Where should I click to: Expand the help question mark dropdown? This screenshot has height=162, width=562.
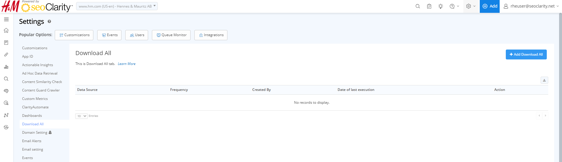(x=454, y=6)
